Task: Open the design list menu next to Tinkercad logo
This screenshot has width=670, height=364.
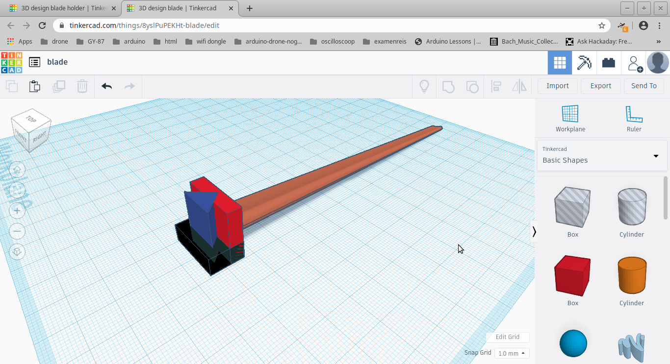Action: click(34, 62)
